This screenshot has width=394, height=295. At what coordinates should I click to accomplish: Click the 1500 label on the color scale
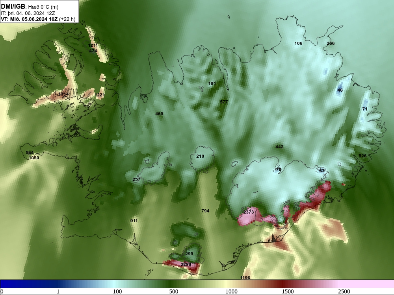[288, 291]
